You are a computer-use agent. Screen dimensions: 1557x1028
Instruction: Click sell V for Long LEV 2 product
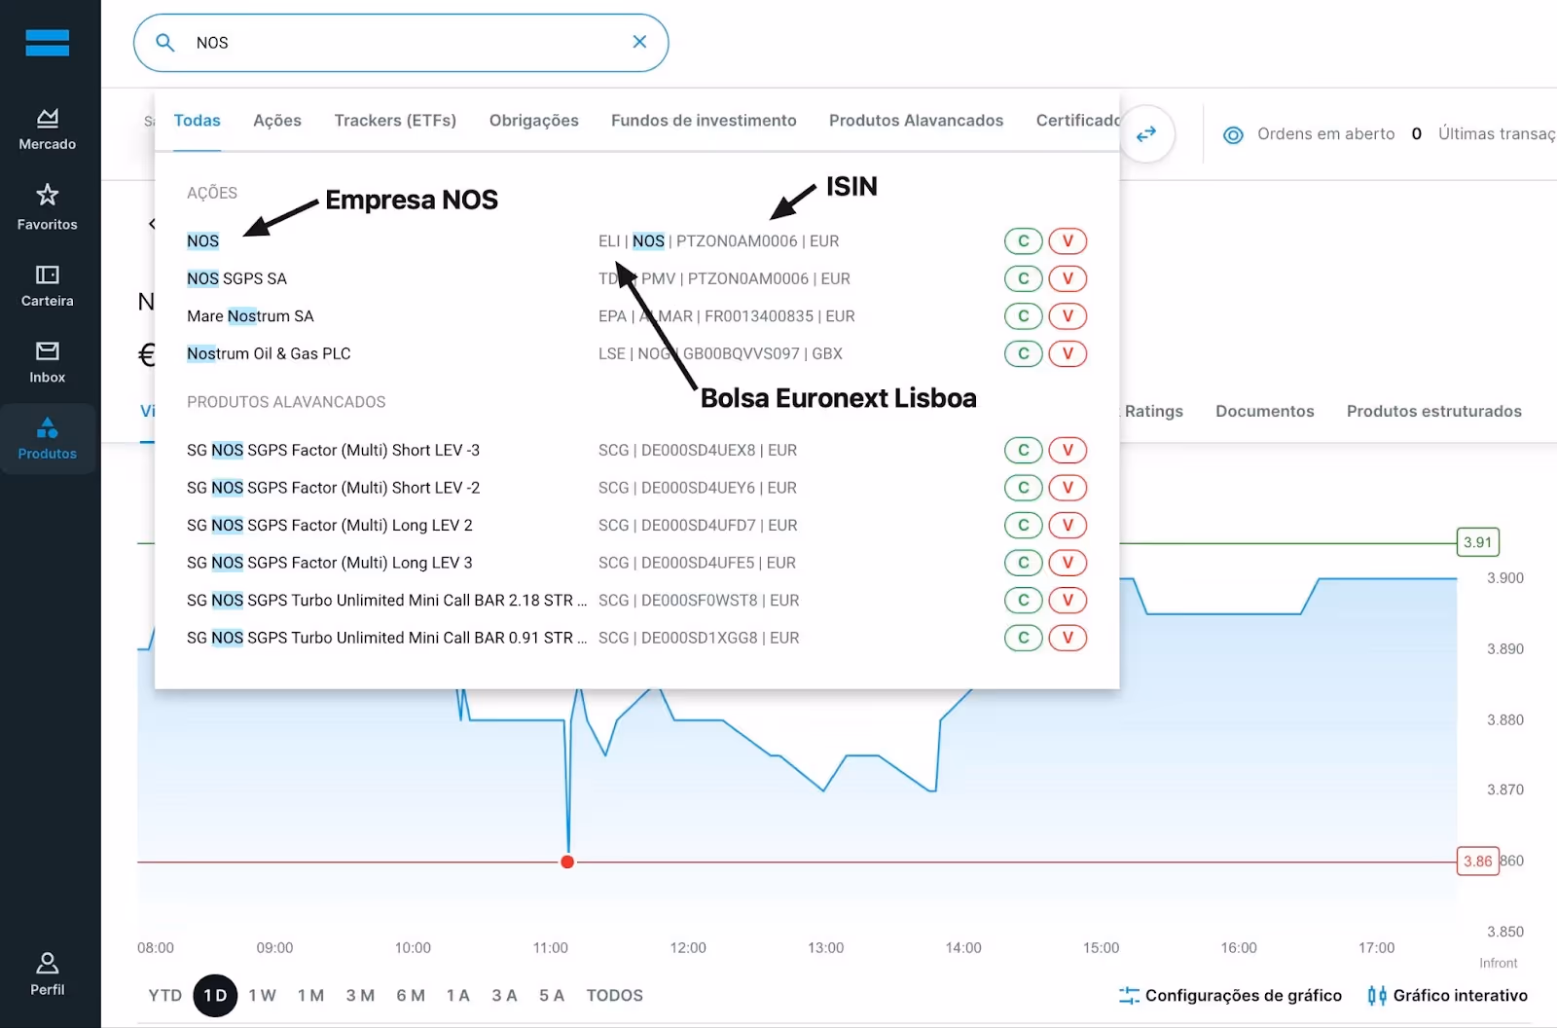(x=1068, y=525)
